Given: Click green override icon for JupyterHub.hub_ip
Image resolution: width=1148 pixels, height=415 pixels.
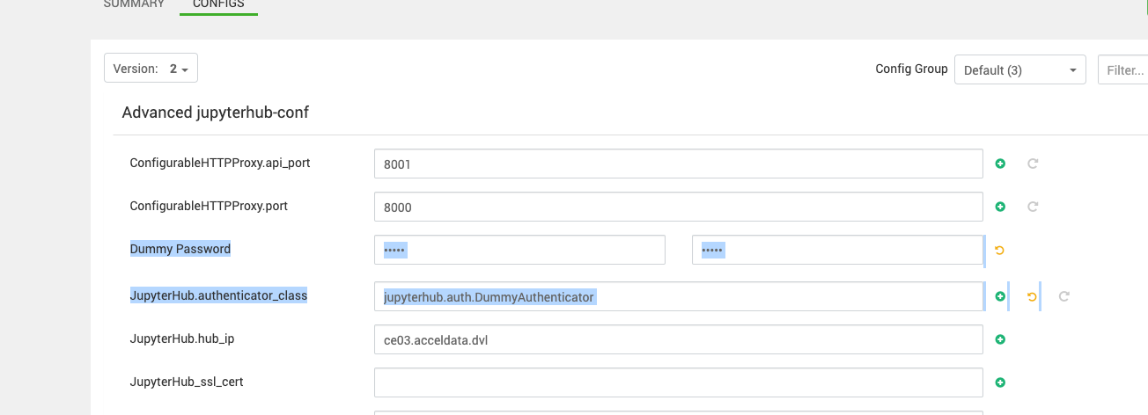Looking at the screenshot, I should click(1000, 339).
